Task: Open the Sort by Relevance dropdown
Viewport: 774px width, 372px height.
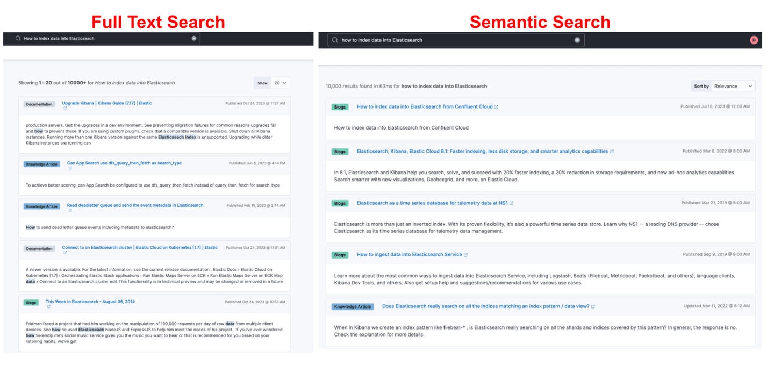Action: [x=733, y=86]
